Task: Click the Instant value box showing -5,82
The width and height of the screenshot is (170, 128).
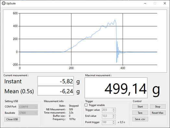Action: [x=55, y=81]
